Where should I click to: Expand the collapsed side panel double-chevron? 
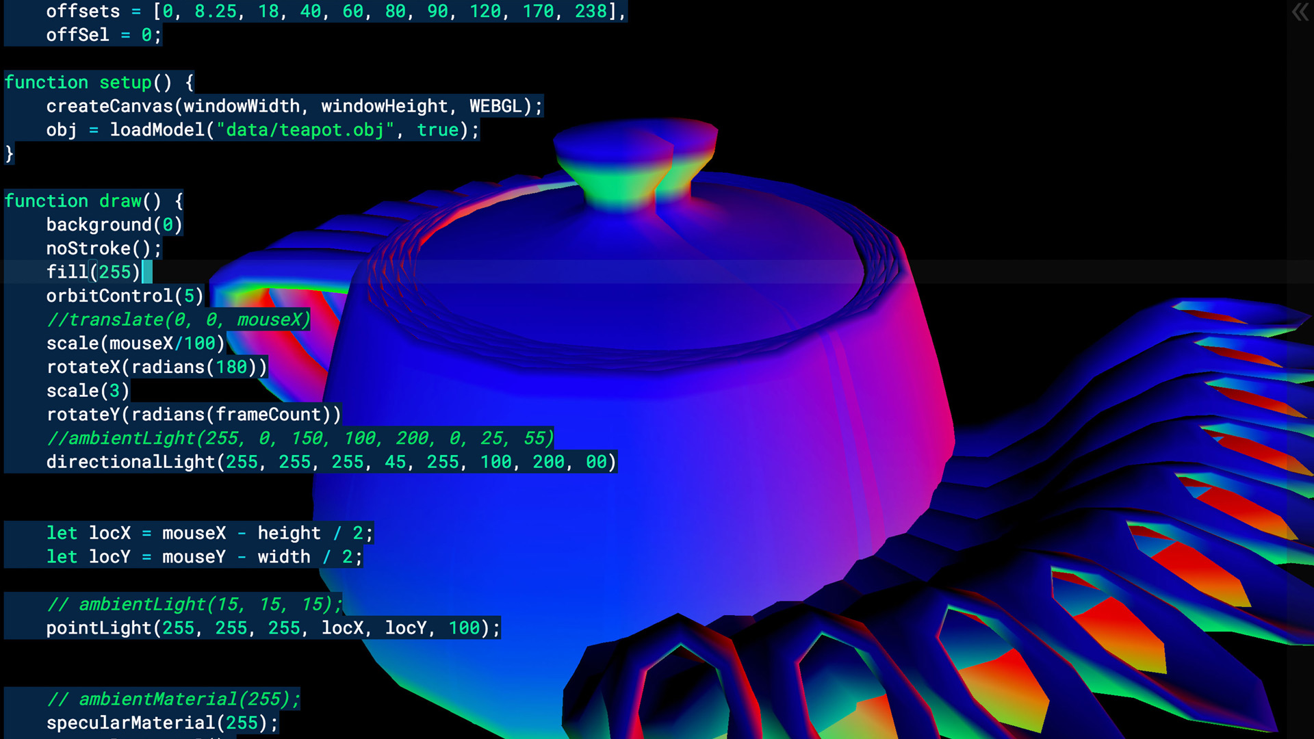pyautogui.click(x=1300, y=12)
